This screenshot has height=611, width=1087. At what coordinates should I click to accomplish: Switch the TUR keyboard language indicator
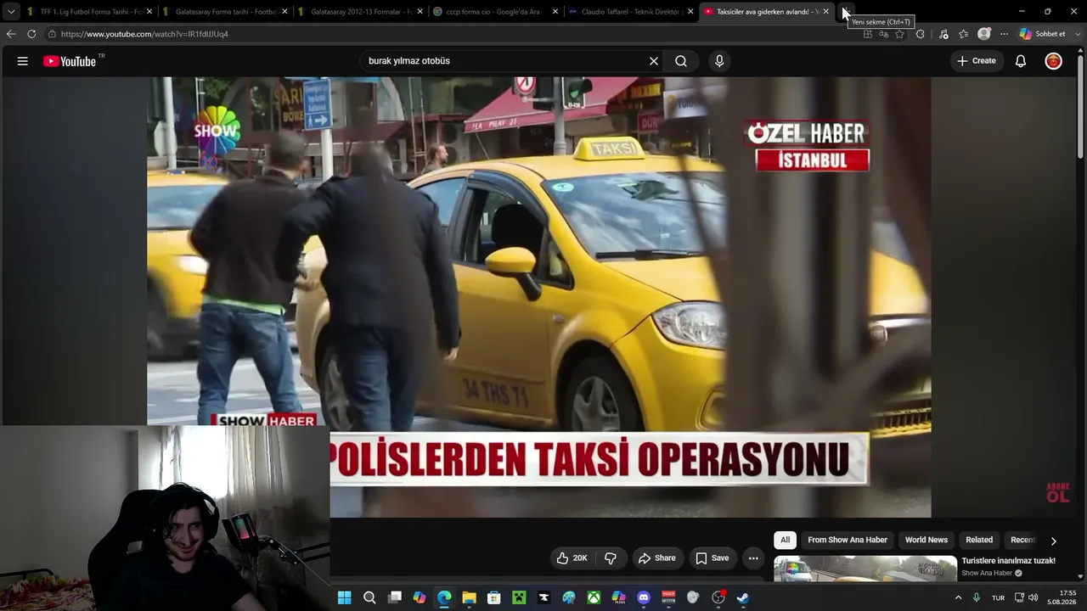coord(999,597)
